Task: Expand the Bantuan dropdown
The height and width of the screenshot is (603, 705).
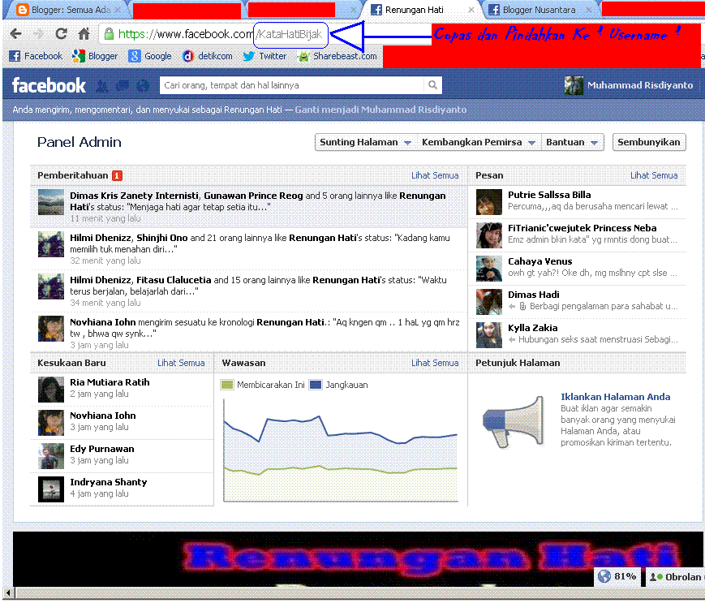Action: [x=571, y=143]
